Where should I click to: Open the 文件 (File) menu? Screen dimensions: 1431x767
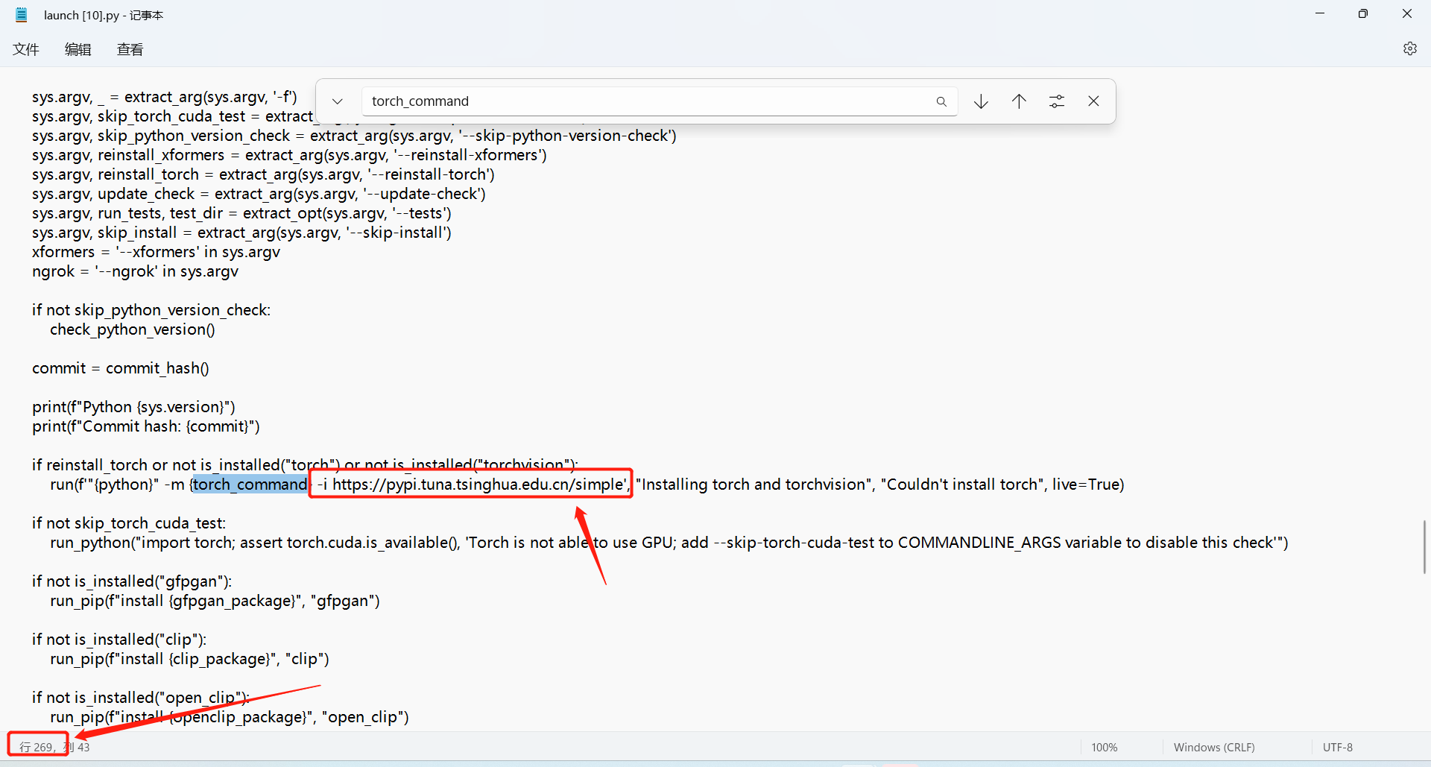(26, 49)
